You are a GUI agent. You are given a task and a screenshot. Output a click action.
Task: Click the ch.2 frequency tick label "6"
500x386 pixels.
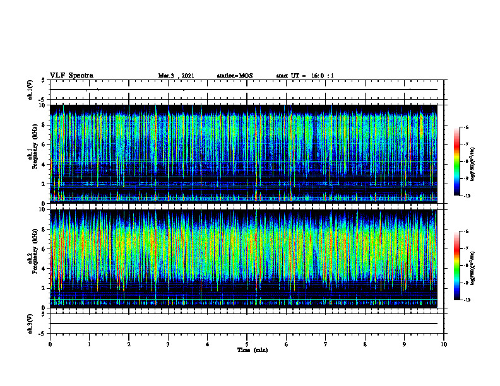(44, 249)
